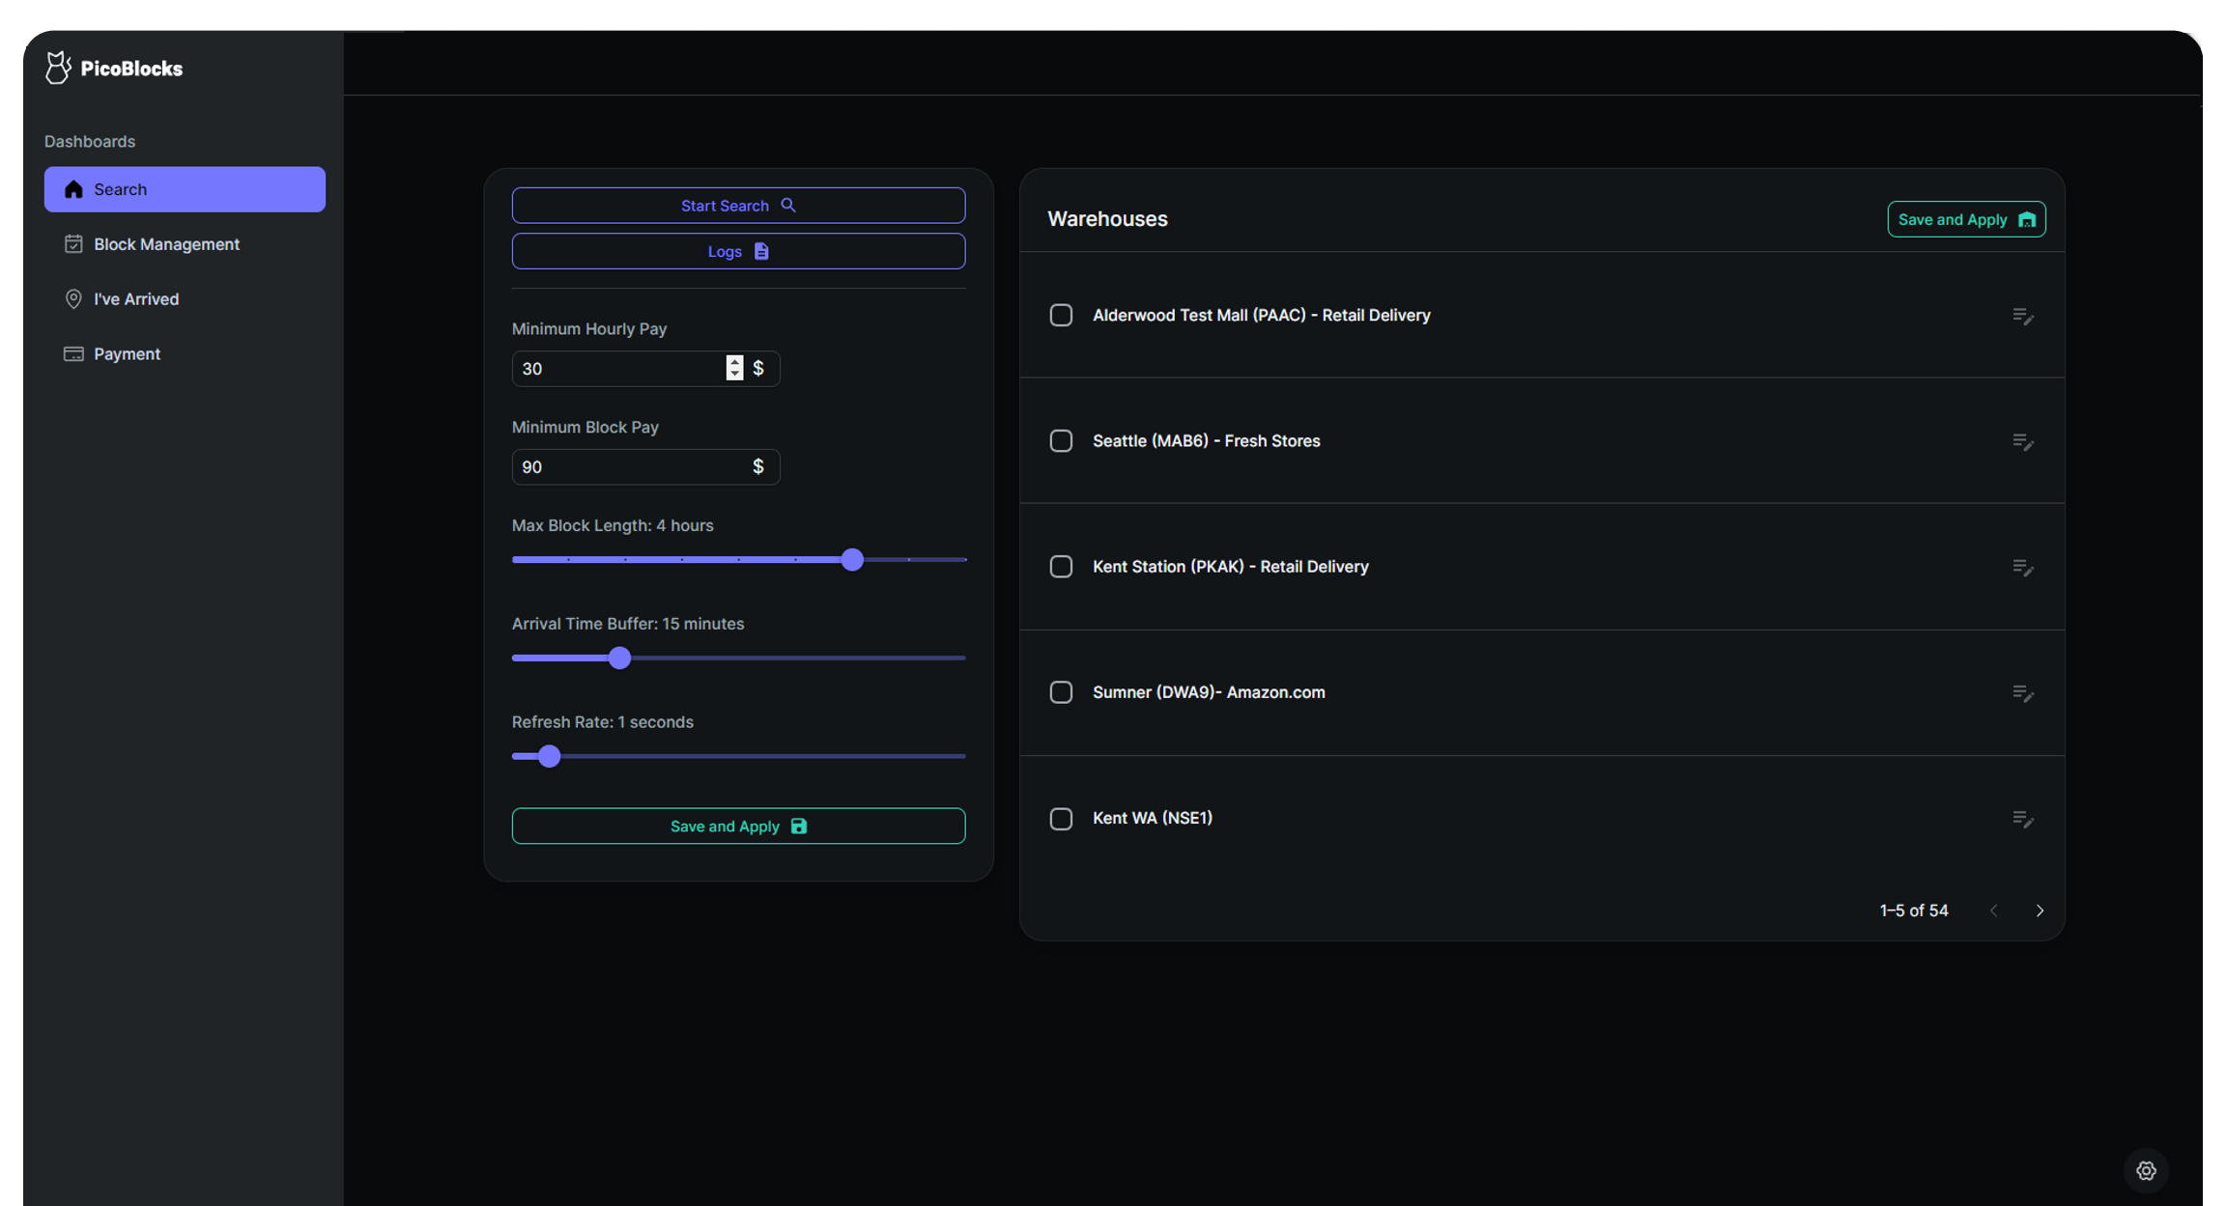2226x1206 pixels.
Task: Click the Minimum Hourly Pay stepper arrows
Action: [x=734, y=368]
